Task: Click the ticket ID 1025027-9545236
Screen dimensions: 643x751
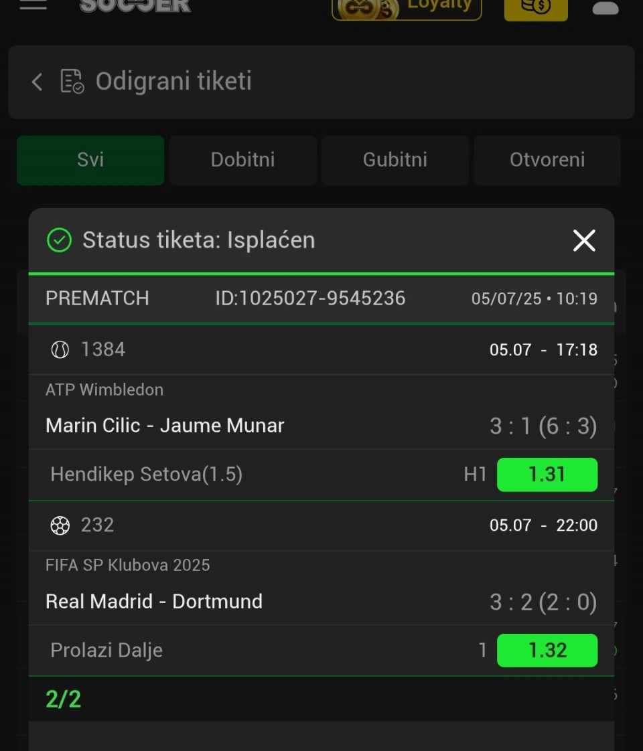Action: click(x=310, y=299)
